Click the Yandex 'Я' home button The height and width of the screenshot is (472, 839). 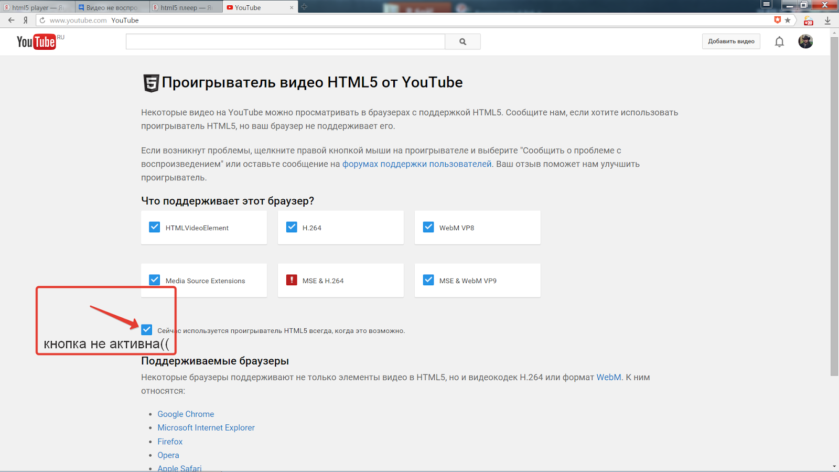pyautogui.click(x=25, y=20)
